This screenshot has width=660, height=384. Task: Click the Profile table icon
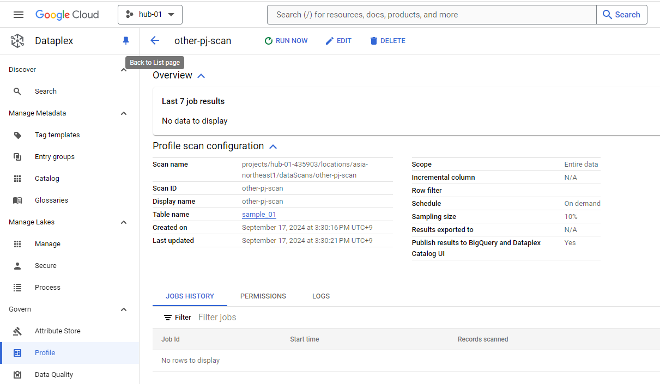[17, 353]
